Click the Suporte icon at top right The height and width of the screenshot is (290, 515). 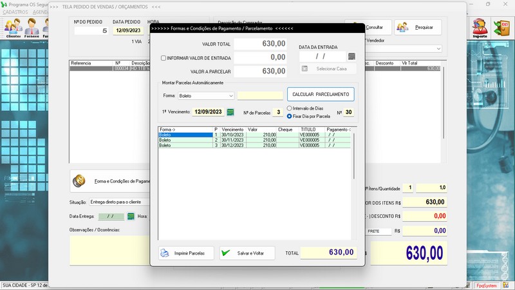480,28
